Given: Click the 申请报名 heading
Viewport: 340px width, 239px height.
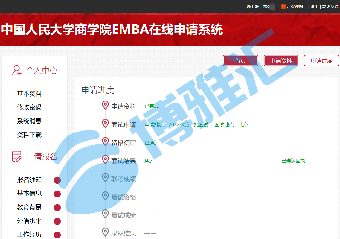Looking at the screenshot, I should [42, 156].
